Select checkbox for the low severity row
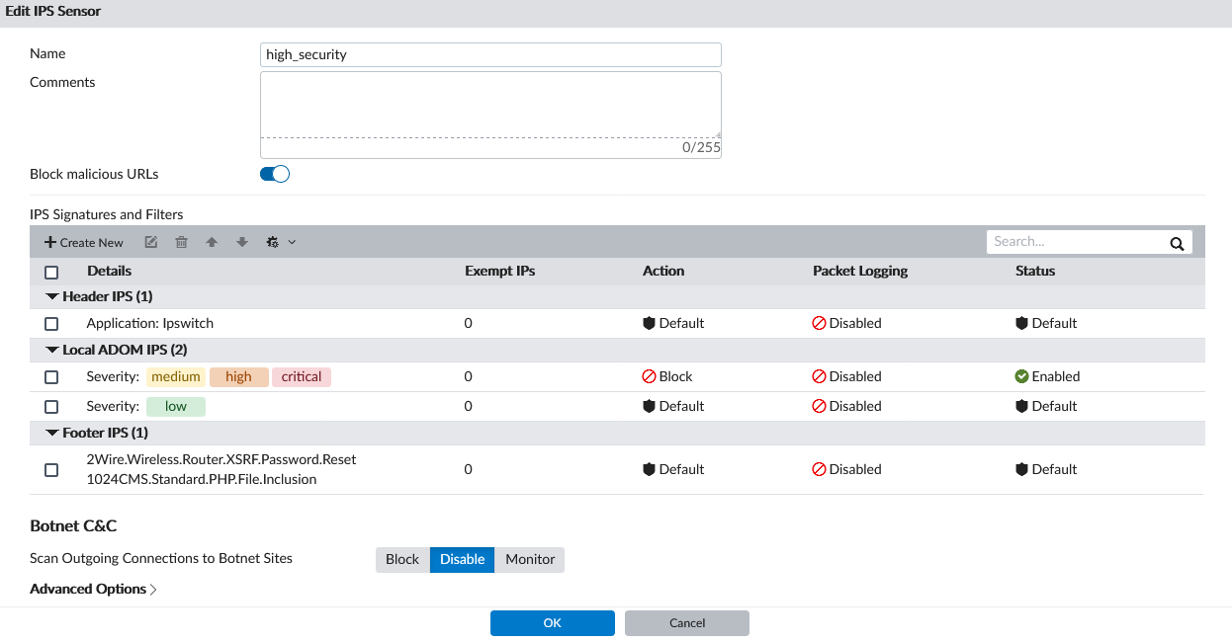This screenshot has width=1232, height=641. coord(51,407)
